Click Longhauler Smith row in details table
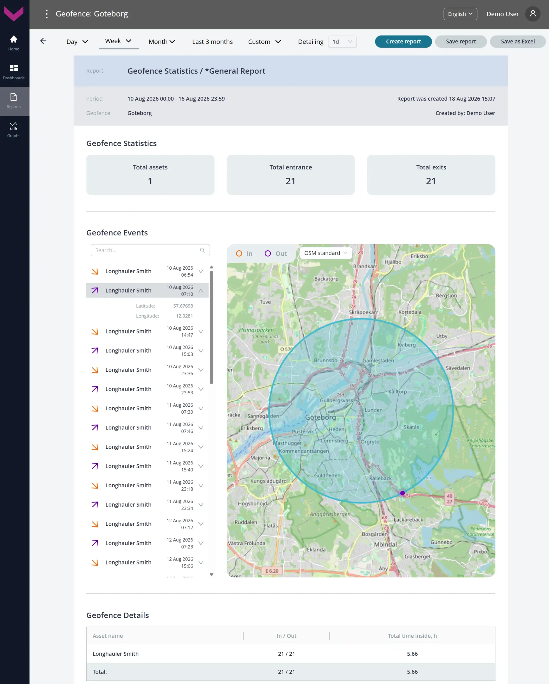 291,654
